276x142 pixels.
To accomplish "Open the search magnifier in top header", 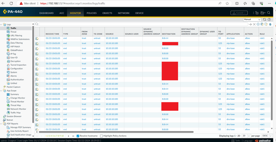I will click(x=269, y=13).
